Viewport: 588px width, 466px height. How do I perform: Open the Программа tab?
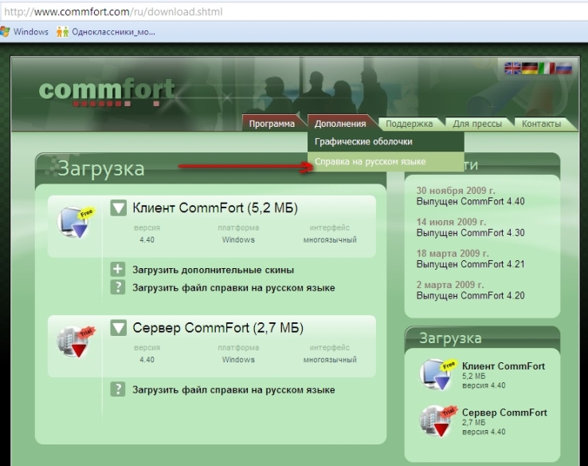272,124
